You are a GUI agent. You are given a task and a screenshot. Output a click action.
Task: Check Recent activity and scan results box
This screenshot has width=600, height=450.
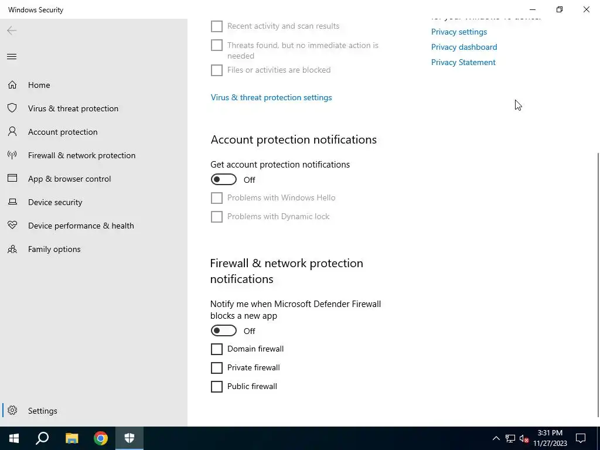(x=217, y=26)
